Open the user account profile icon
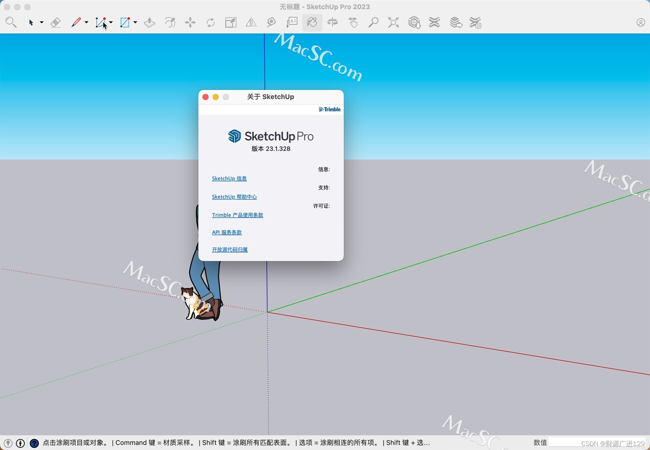 [x=641, y=23]
